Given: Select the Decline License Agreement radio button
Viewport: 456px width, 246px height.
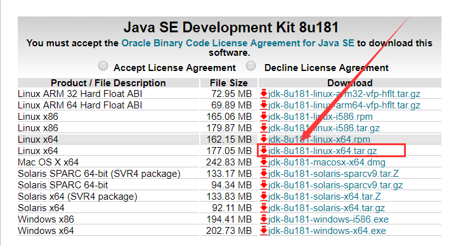Looking at the screenshot, I should pyautogui.click(x=251, y=66).
